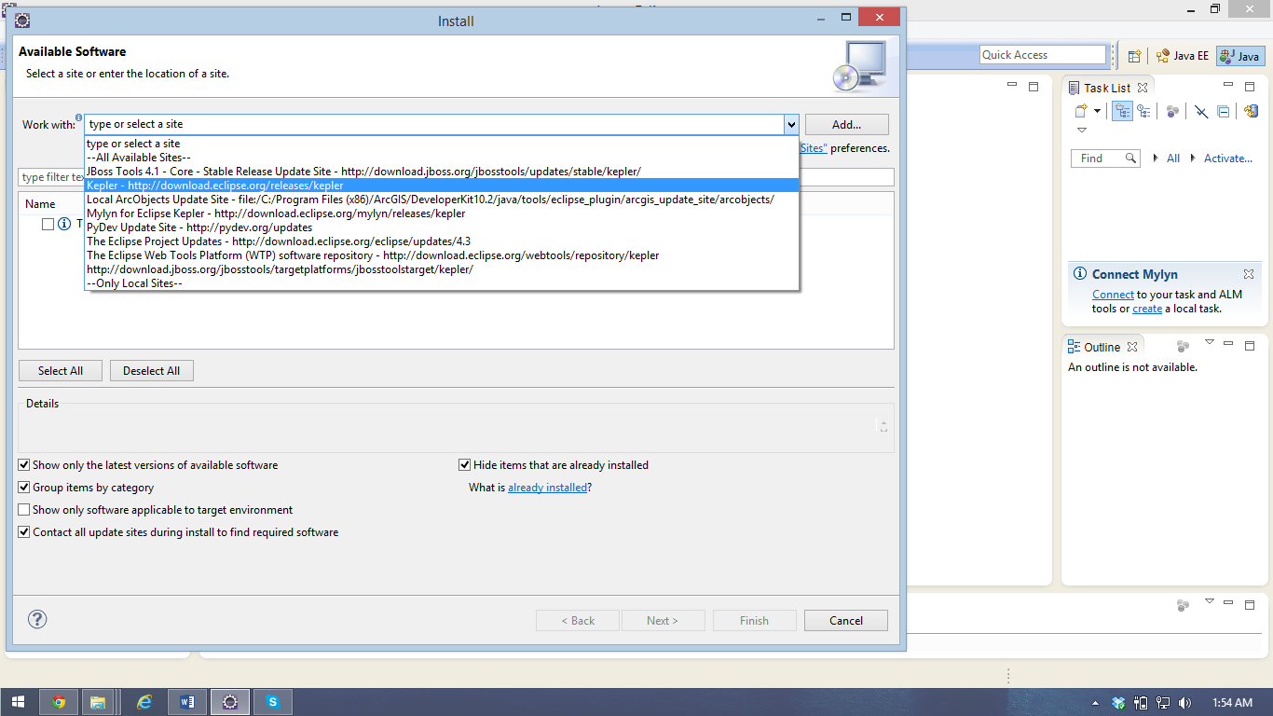Uncheck Hide items that are already installed
The height and width of the screenshot is (716, 1273).
[464, 464]
